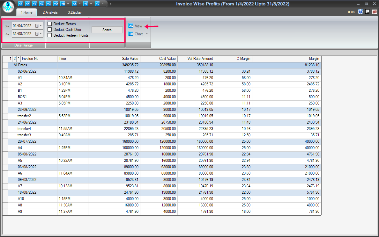The image size is (379, 237).
Task: Switch to the 2.Analysis tab
Action: [x=50, y=12]
